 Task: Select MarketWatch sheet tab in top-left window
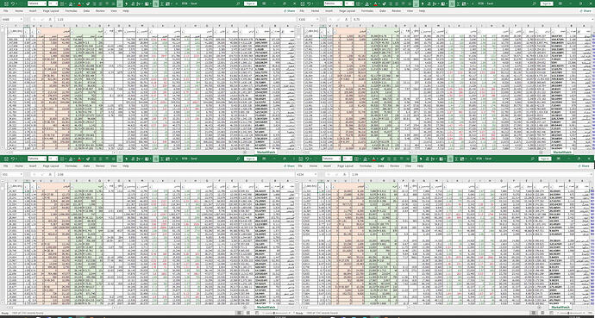pyautogui.click(x=266, y=152)
